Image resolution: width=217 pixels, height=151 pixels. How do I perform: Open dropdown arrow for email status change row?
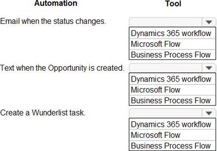click(209, 22)
